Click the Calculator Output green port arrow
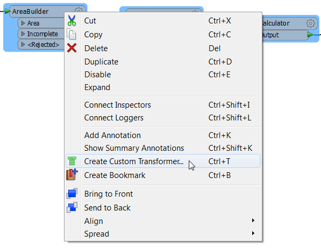The height and width of the screenshot is (251, 321). coord(310,35)
